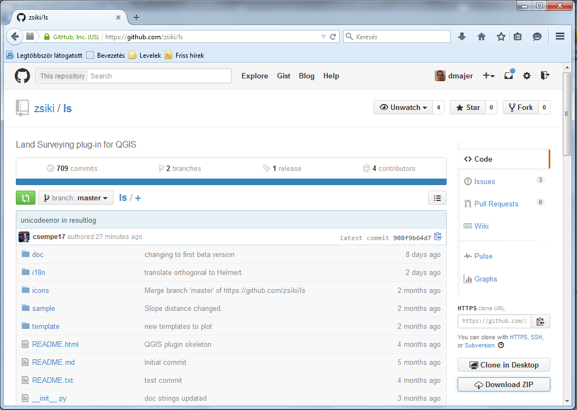Open the branch: master dropdown

click(76, 198)
